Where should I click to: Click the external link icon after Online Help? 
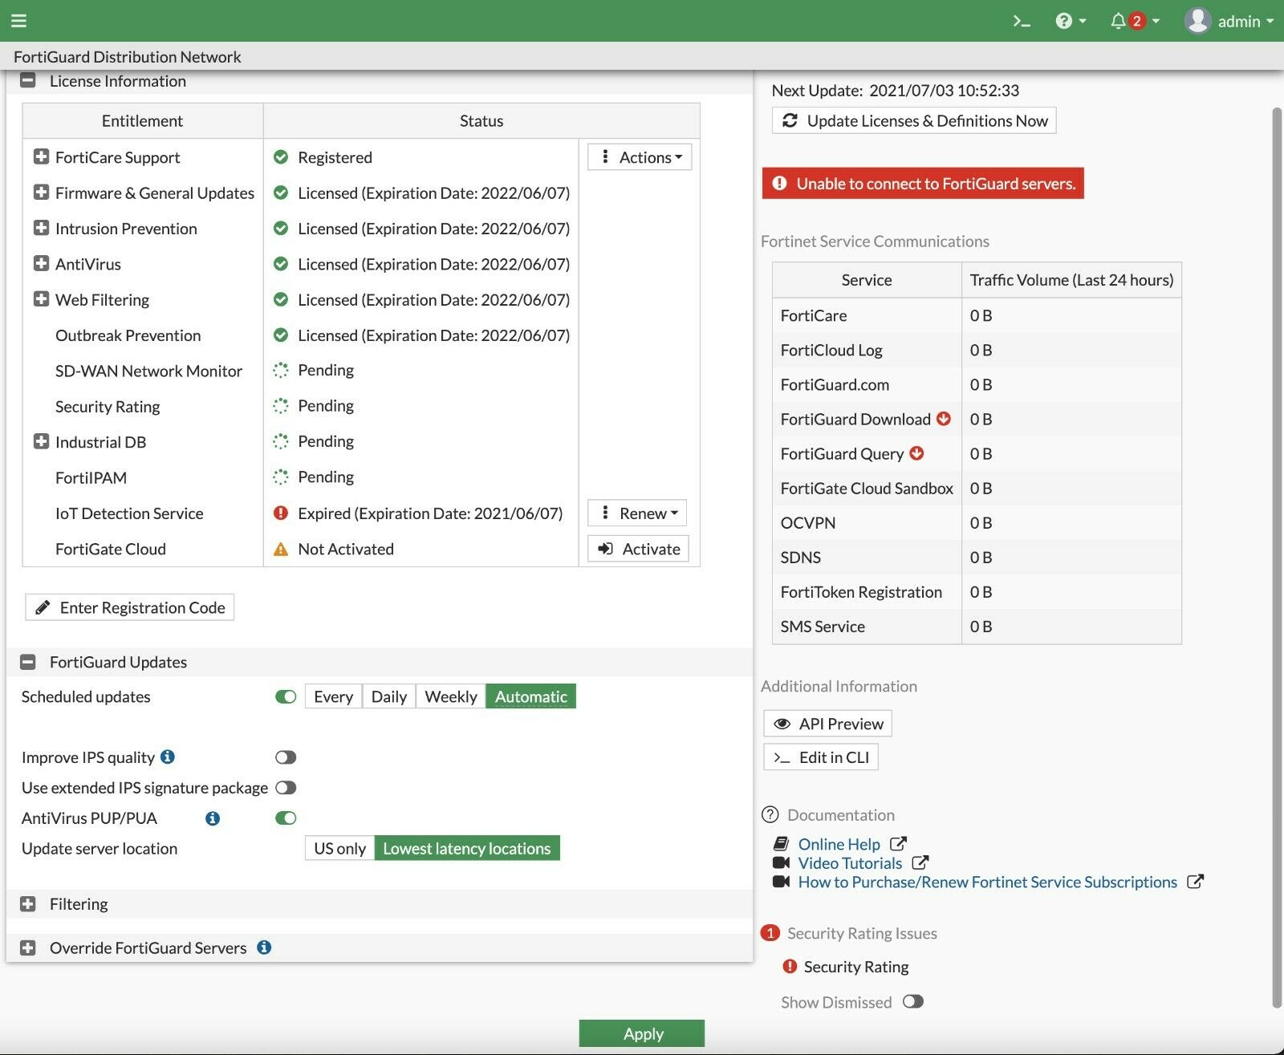tap(899, 843)
